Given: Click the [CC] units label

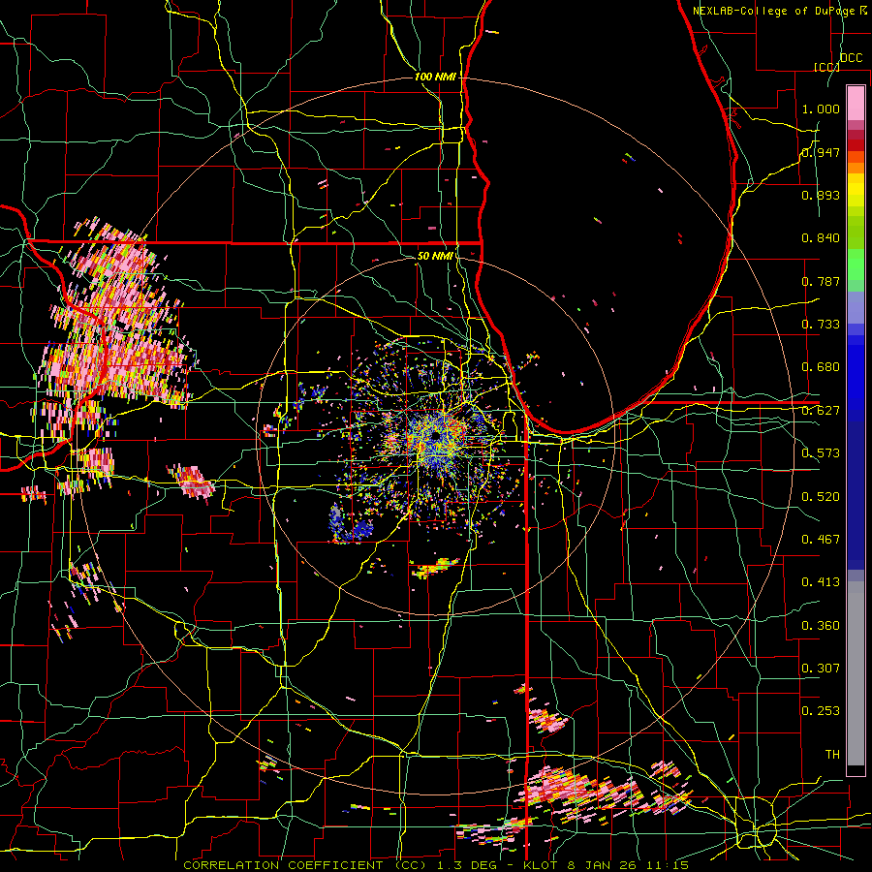Looking at the screenshot, I should [x=825, y=67].
